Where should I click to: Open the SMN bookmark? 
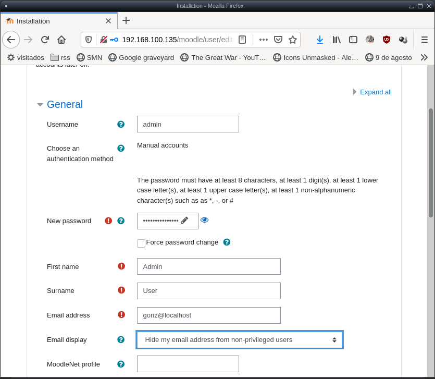pos(89,57)
